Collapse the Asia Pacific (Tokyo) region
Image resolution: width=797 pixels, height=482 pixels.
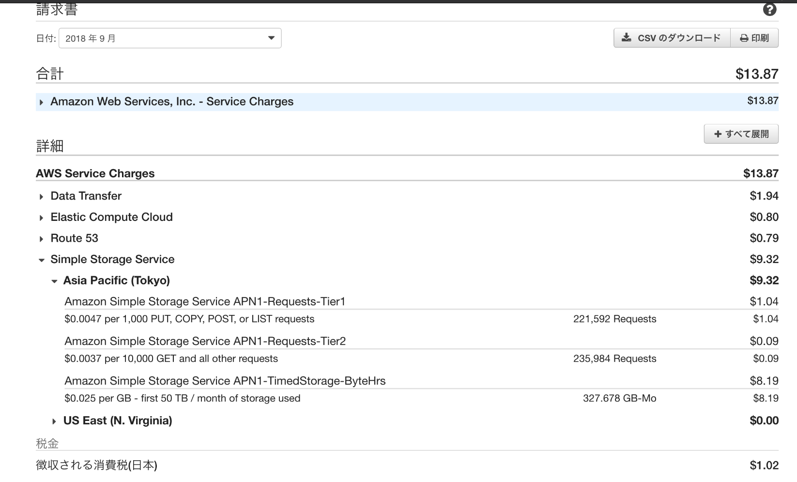[x=54, y=281]
